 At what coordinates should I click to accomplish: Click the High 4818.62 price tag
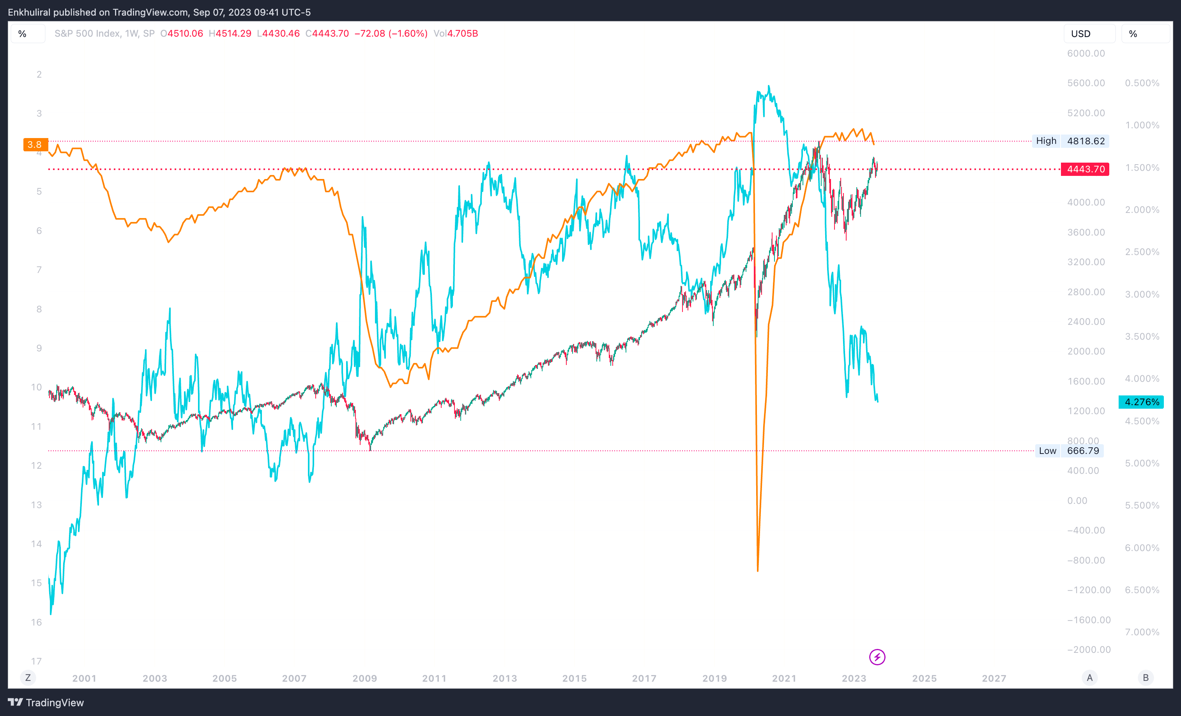[x=1070, y=141]
